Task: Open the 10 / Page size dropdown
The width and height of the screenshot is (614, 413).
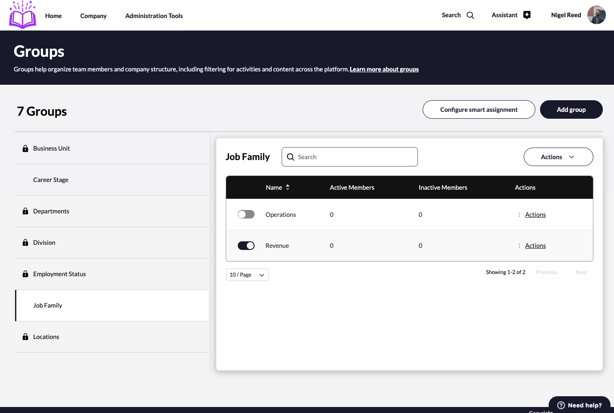Action: (x=247, y=275)
